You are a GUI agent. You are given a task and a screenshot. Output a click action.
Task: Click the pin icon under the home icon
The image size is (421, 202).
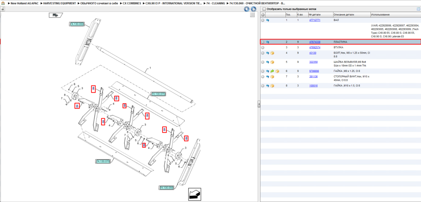(x=3, y=9)
